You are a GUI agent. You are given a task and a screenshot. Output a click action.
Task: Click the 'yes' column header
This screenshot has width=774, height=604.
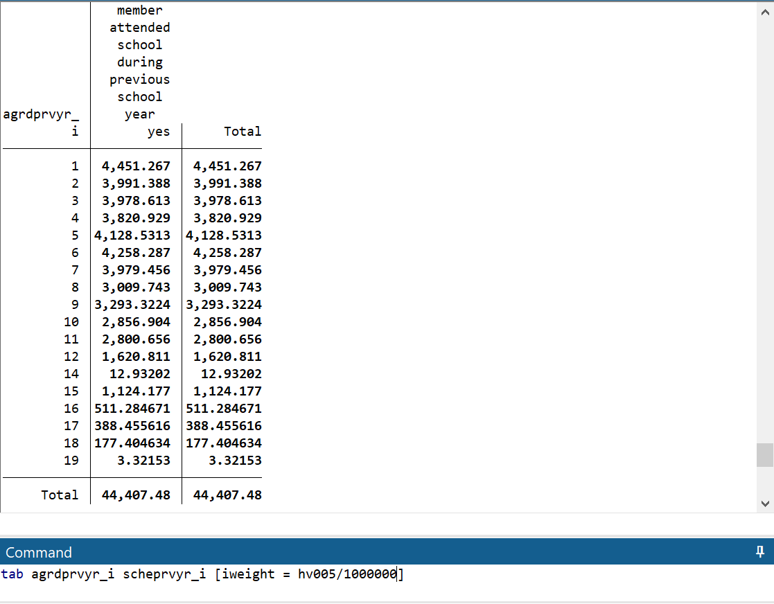158,132
